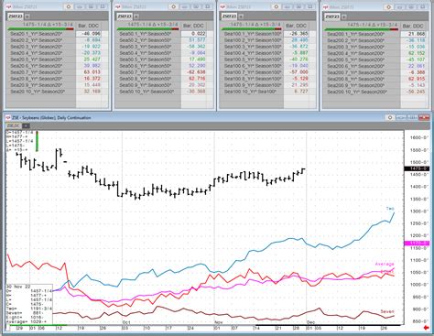Click the 1000-0 price scale label
434x336 pixels.
pyautogui.click(x=419, y=285)
